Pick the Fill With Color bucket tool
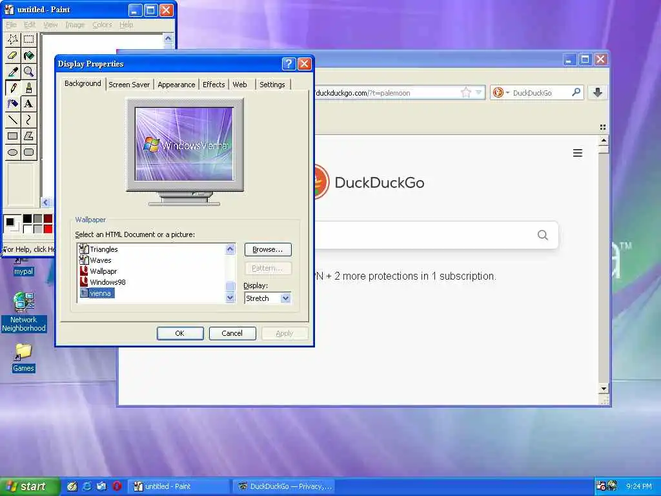661x496 pixels. [28, 56]
